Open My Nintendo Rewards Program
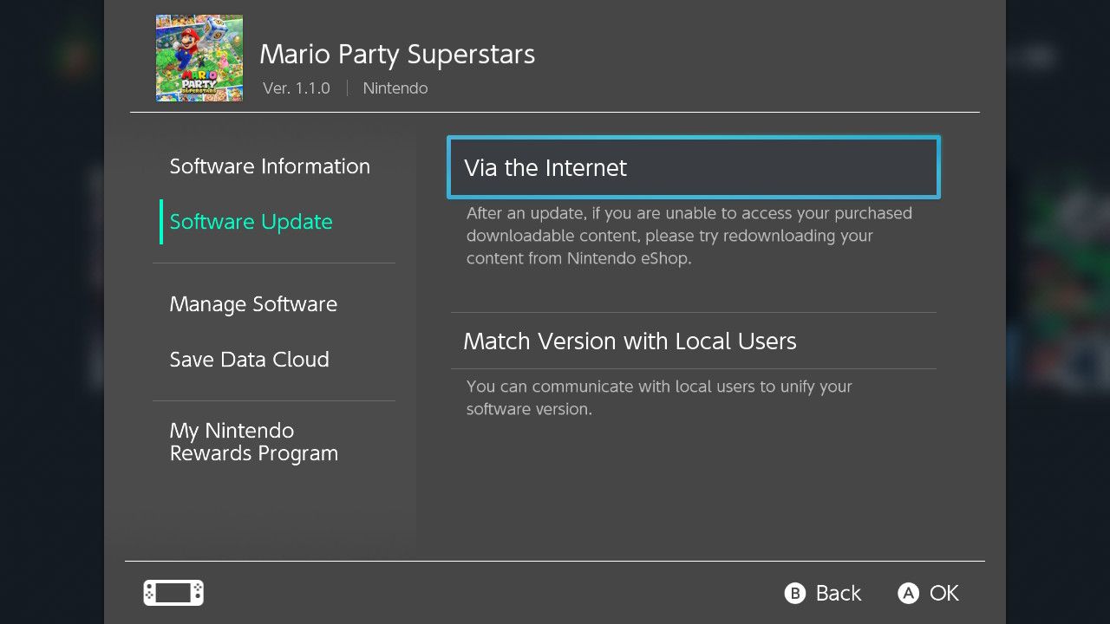This screenshot has width=1110, height=624. coord(253,442)
